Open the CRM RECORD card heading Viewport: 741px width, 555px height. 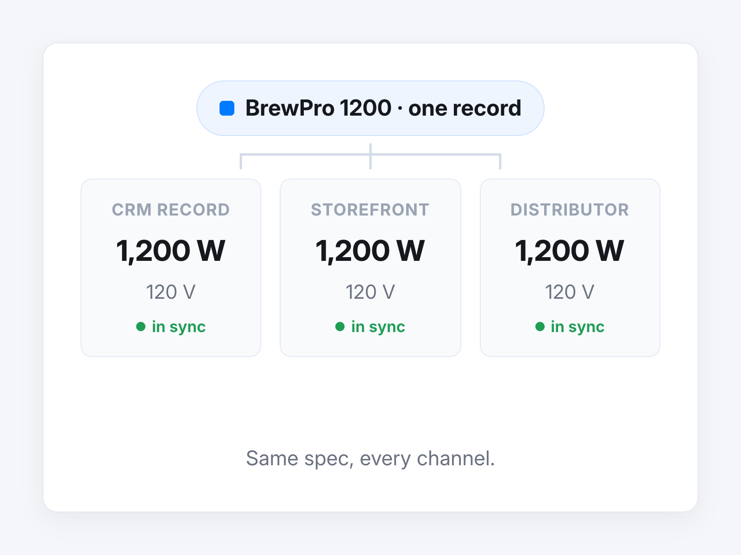(x=171, y=210)
